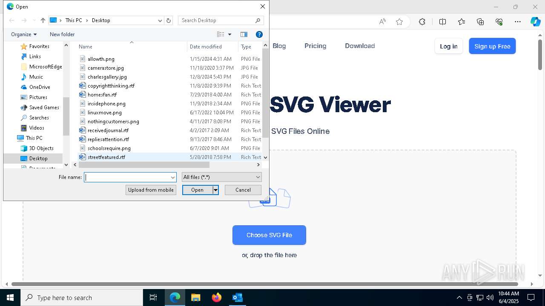Image resolution: width=545 pixels, height=306 pixels.
Task: Expand the address path history dropdown
Action: coord(160,20)
